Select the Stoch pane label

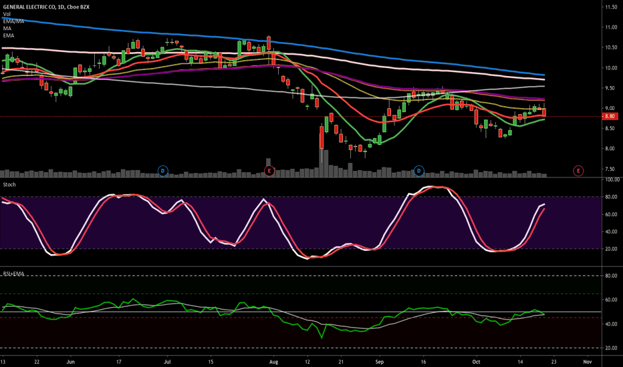pyautogui.click(x=9, y=184)
